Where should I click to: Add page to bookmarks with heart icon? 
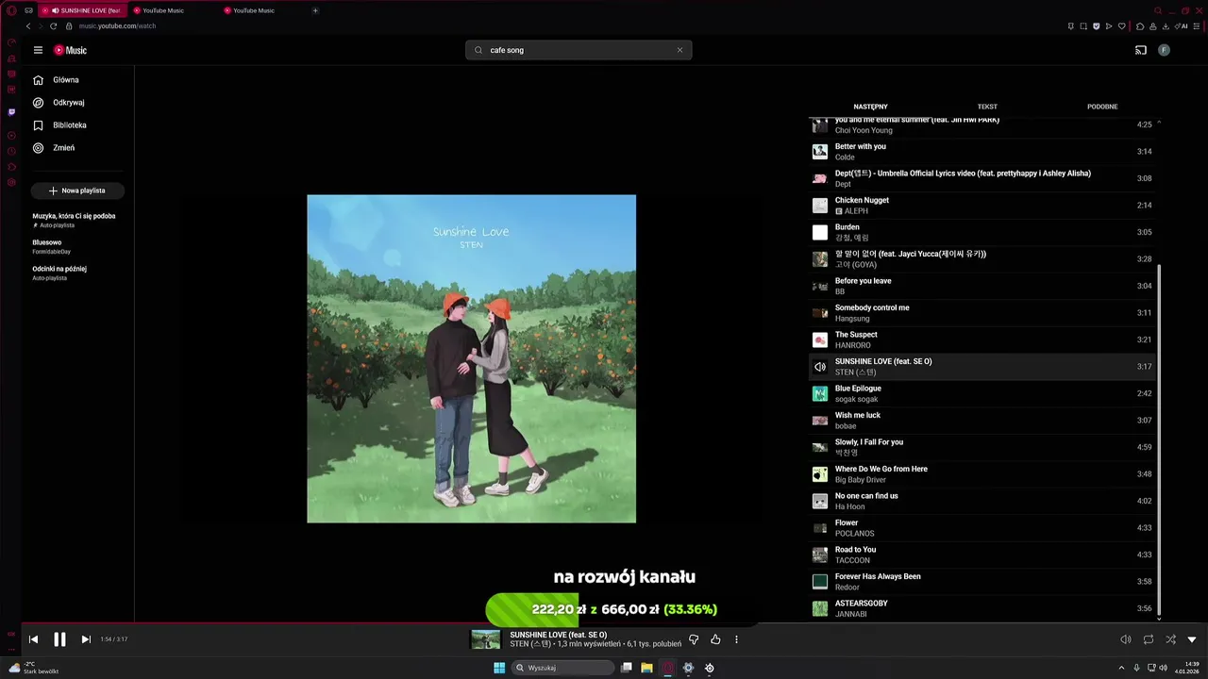pyautogui.click(x=1121, y=26)
